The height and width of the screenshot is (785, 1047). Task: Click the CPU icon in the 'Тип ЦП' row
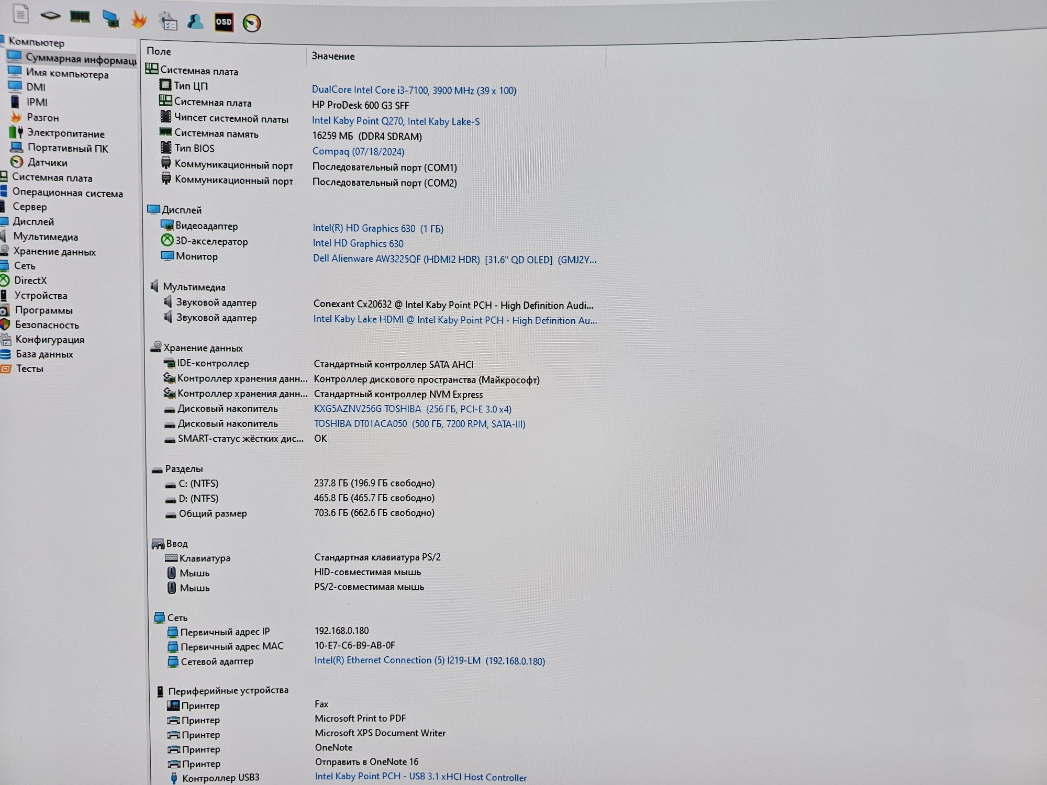point(165,85)
